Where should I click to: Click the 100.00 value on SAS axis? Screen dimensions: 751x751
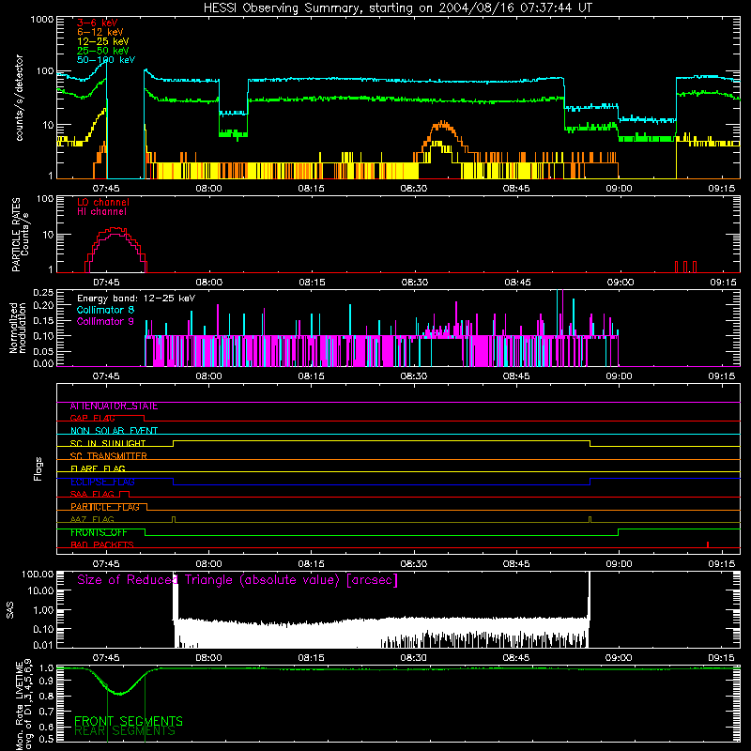(x=38, y=574)
